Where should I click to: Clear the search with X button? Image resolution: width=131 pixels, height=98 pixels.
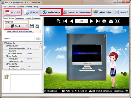point(38,38)
